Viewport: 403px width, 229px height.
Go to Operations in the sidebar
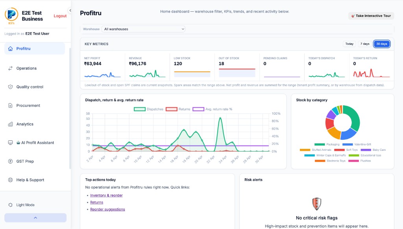(x=35, y=68)
